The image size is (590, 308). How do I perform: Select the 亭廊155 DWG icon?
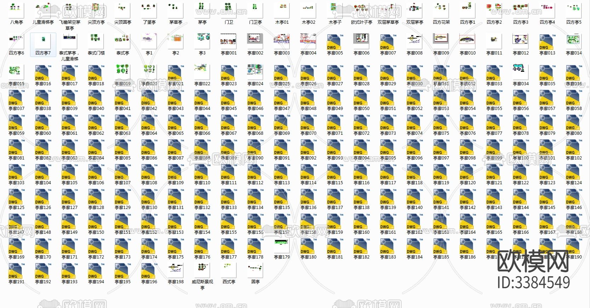click(229, 221)
